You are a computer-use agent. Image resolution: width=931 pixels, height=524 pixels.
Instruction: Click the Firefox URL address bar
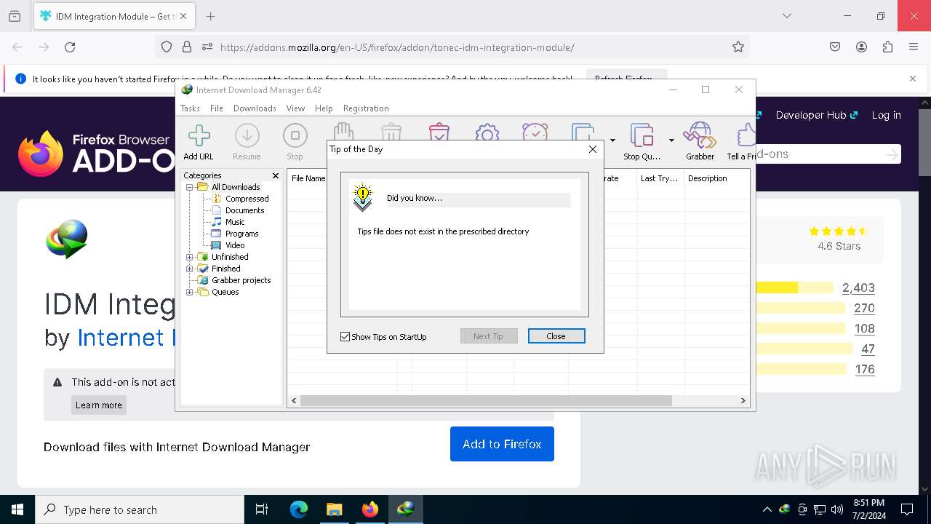(451, 47)
